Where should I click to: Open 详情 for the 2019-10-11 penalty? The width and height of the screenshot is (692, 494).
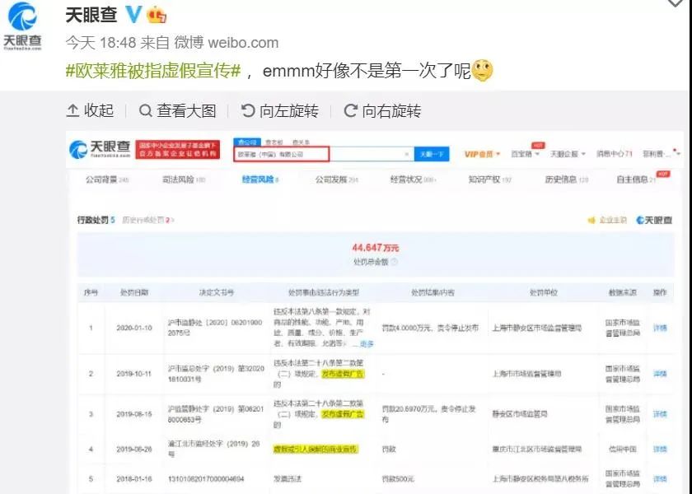pyautogui.click(x=660, y=374)
